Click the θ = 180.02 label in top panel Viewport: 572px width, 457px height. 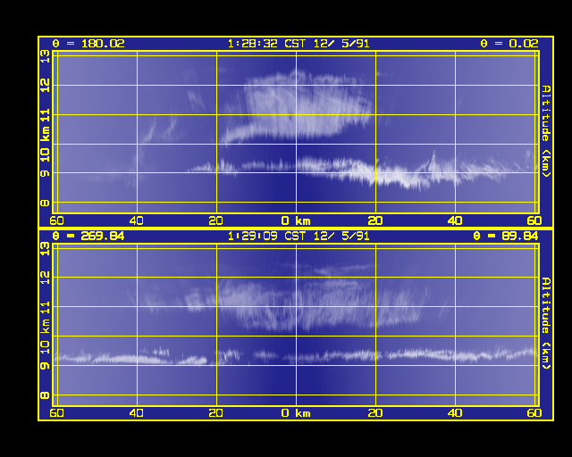[x=88, y=44]
